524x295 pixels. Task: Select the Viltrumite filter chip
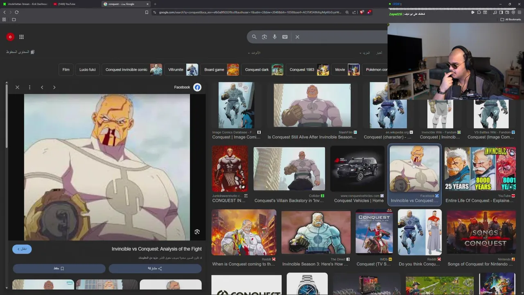(x=182, y=70)
